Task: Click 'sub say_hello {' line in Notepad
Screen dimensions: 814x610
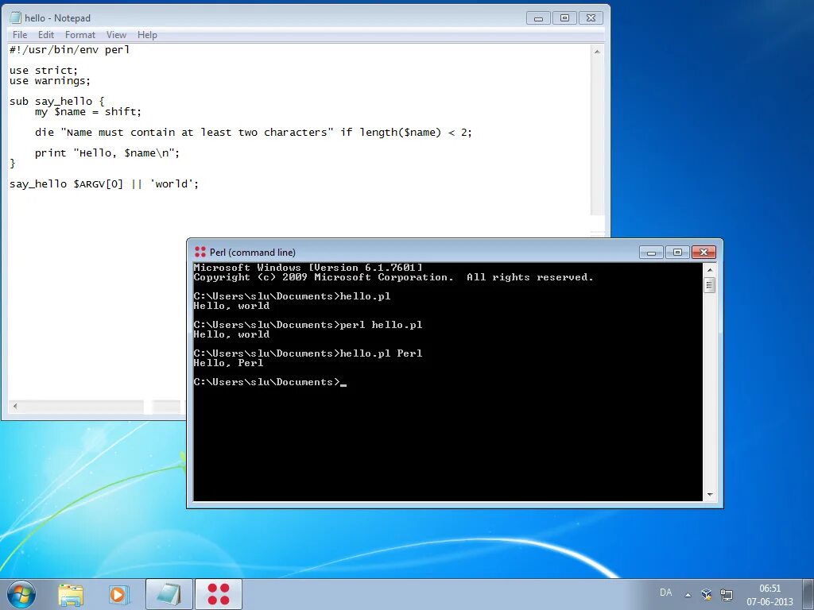Action: point(56,101)
